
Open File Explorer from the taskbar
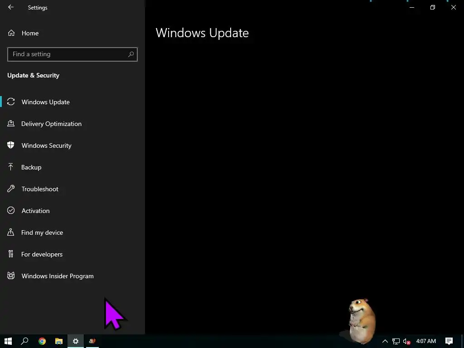(x=59, y=341)
